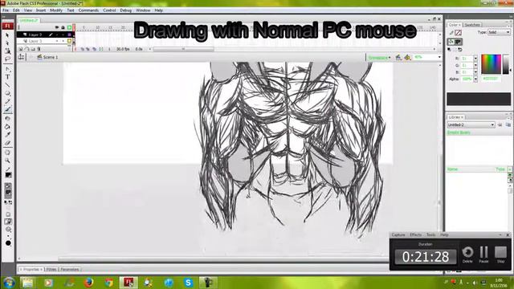The width and height of the screenshot is (514, 289).
Task: Open Effects menu in recorder window
Action: point(415,234)
